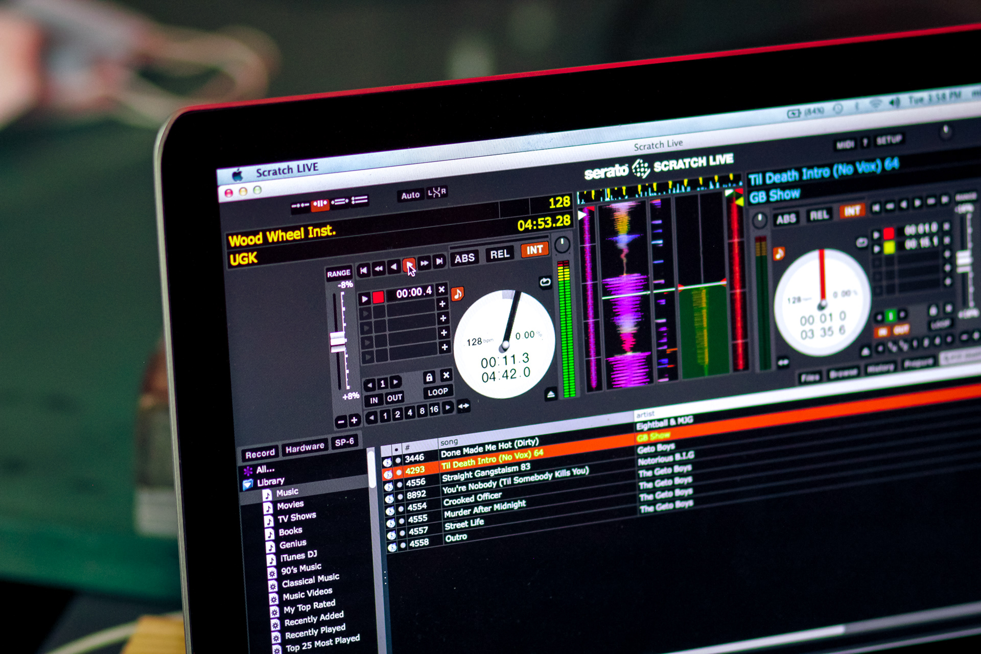Viewport: 981px width, 654px height.
Task: Click the L/R input reverse icon
Action: click(x=437, y=192)
